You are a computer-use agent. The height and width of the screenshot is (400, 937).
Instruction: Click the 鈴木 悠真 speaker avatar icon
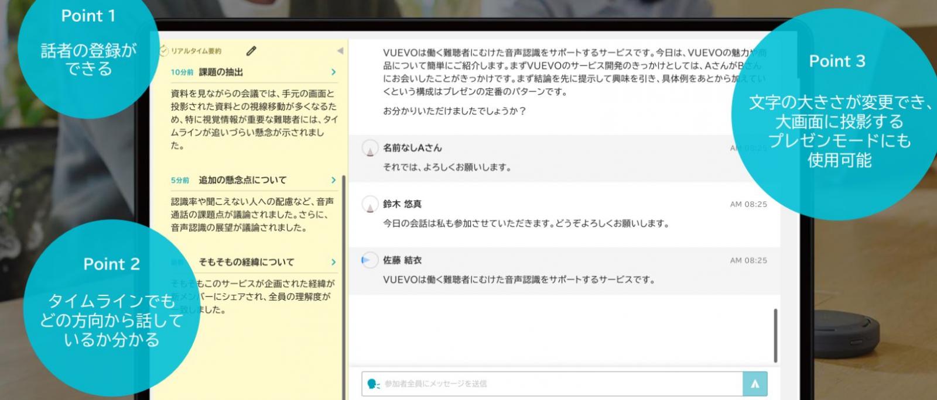pos(370,205)
